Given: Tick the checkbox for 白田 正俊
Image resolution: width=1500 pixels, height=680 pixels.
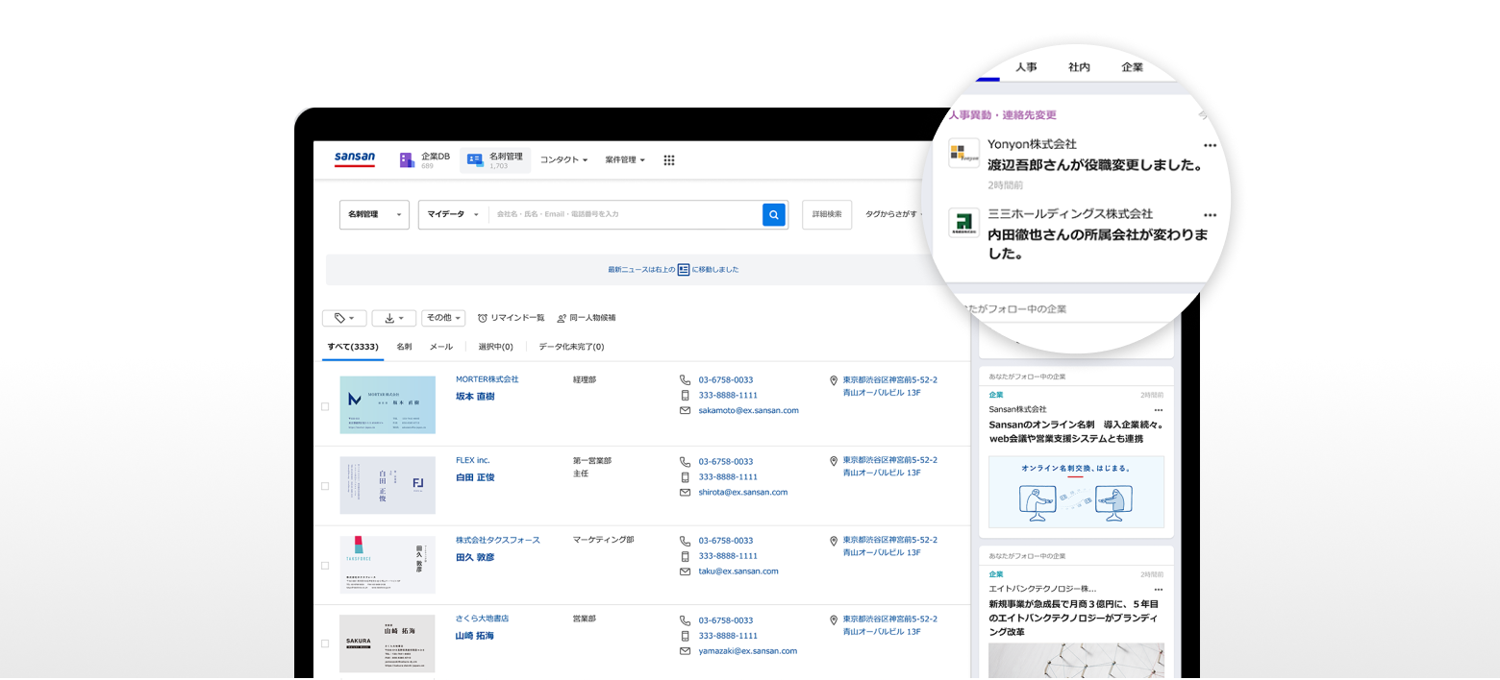Looking at the screenshot, I should 325,486.
